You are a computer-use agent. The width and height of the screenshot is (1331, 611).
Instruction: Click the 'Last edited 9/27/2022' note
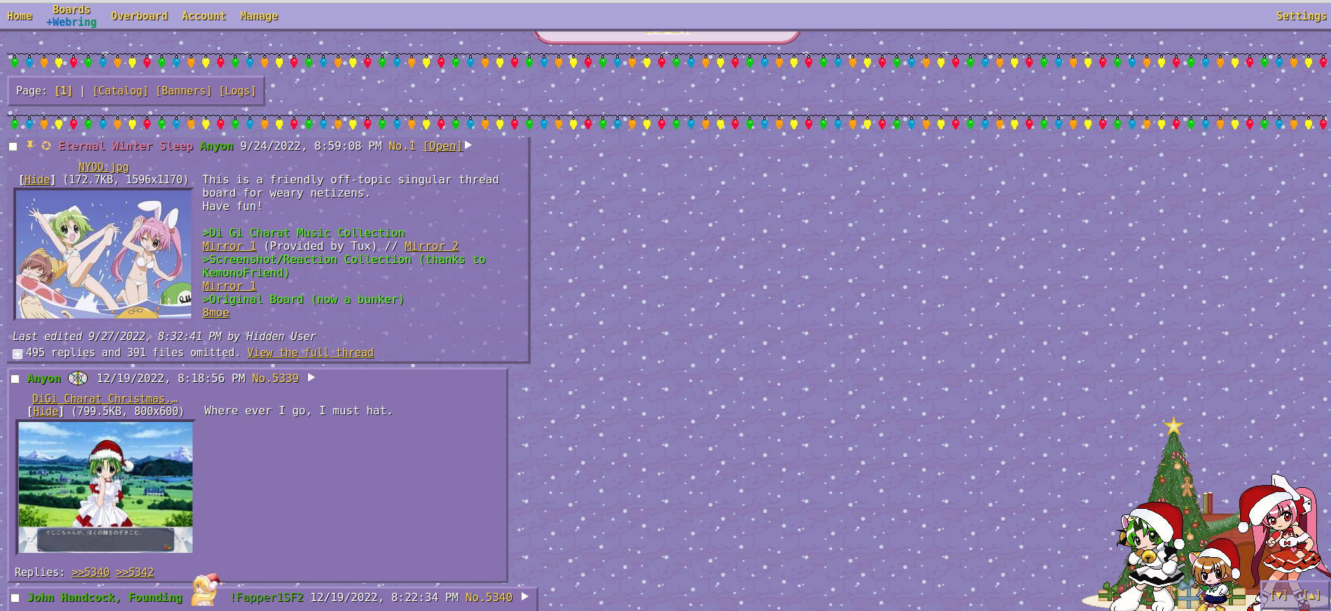coord(164,337)
